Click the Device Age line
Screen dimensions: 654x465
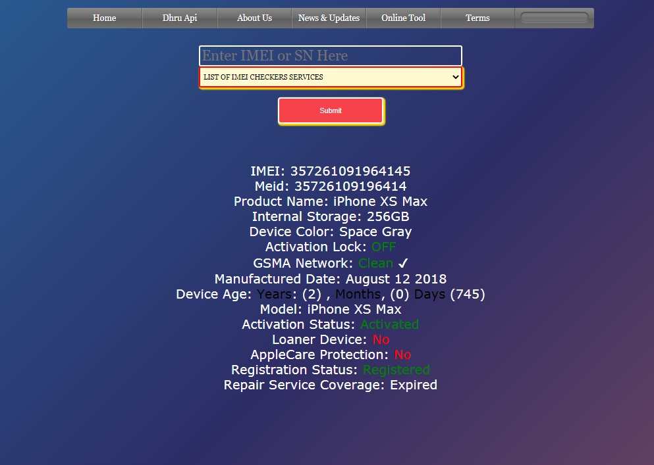tap(331, 294)
